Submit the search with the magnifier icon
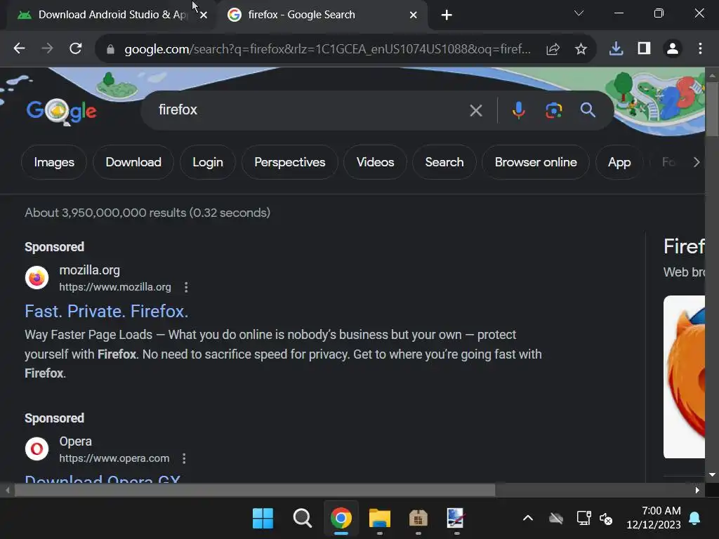Viewport: 719px width, 539px height. [588, 110]
